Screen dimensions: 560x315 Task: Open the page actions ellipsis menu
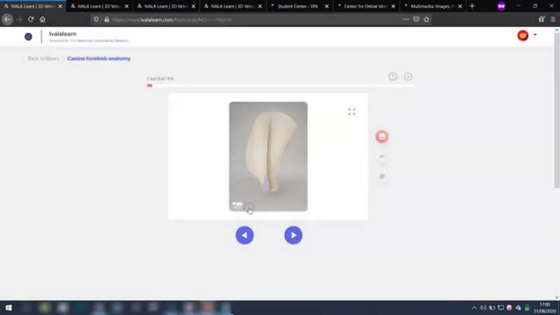tap(406, 20)
